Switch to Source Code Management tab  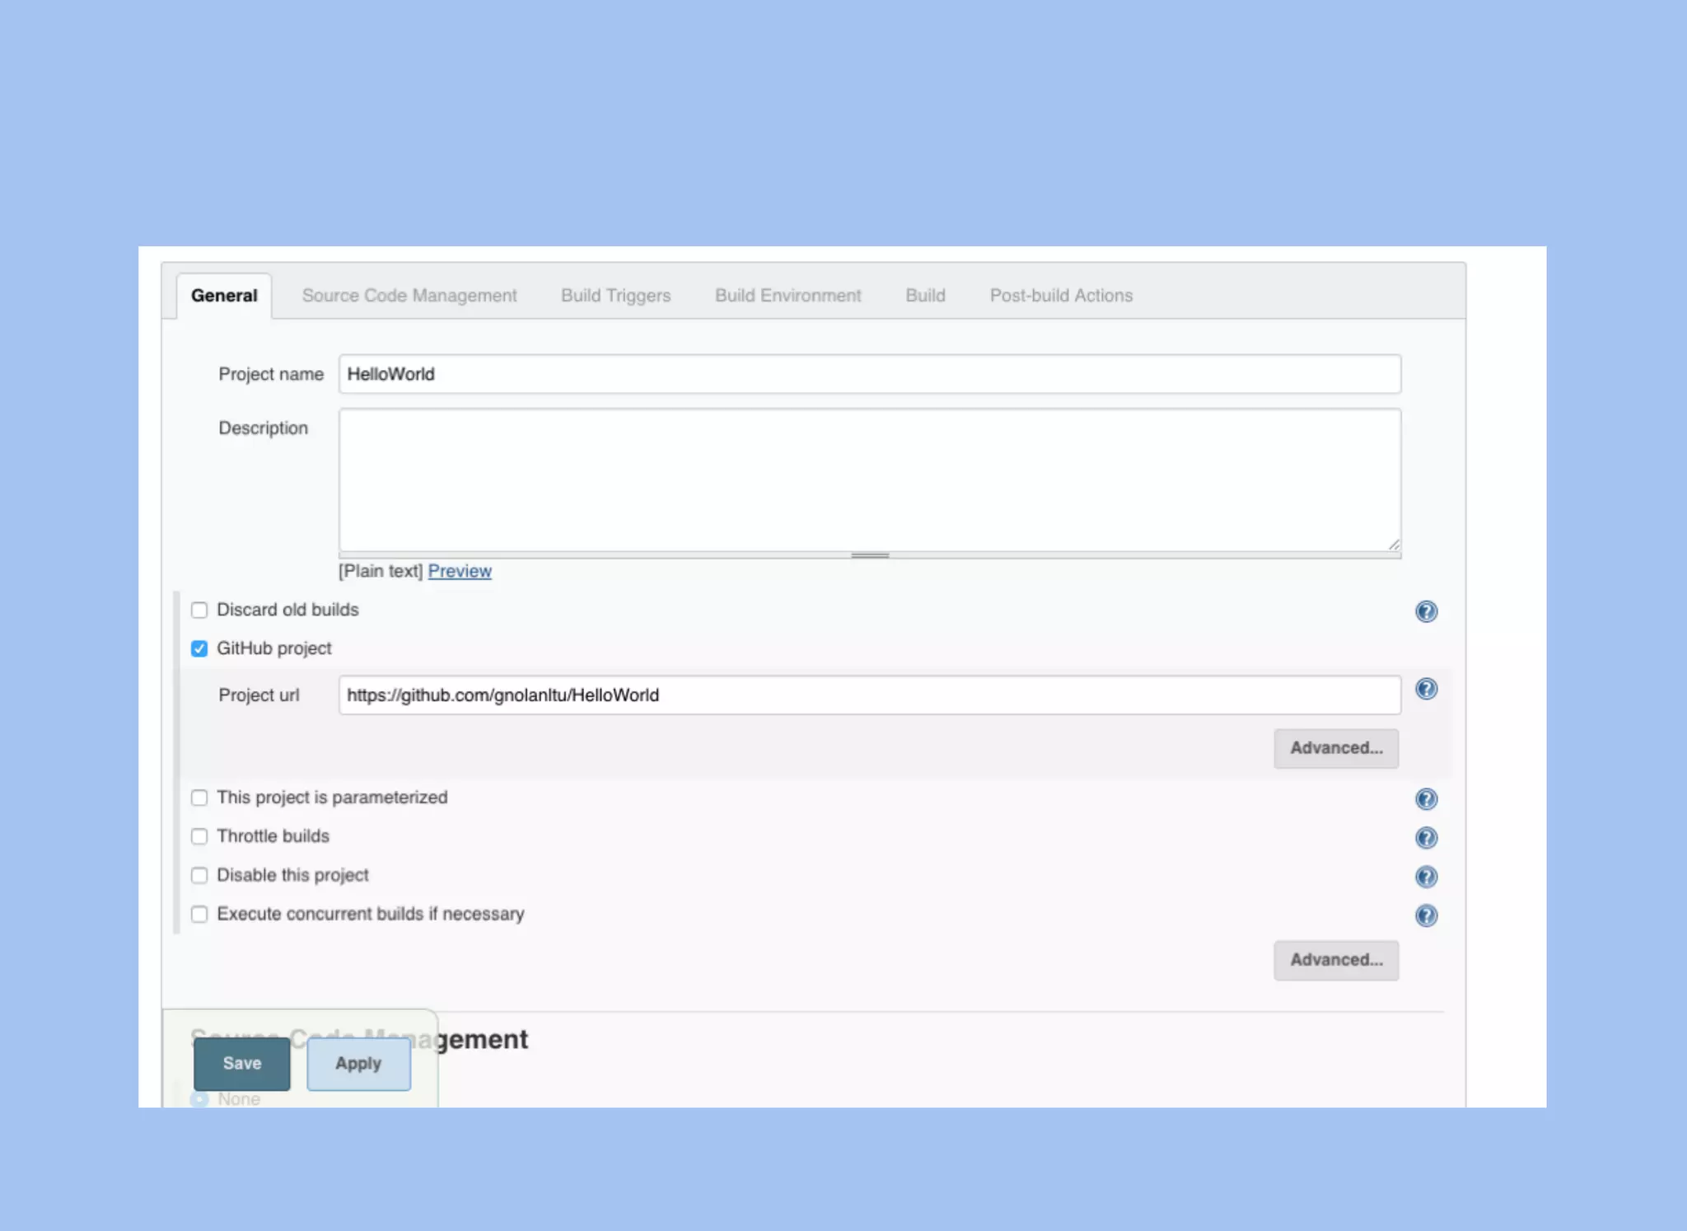[x=409, y=296]
